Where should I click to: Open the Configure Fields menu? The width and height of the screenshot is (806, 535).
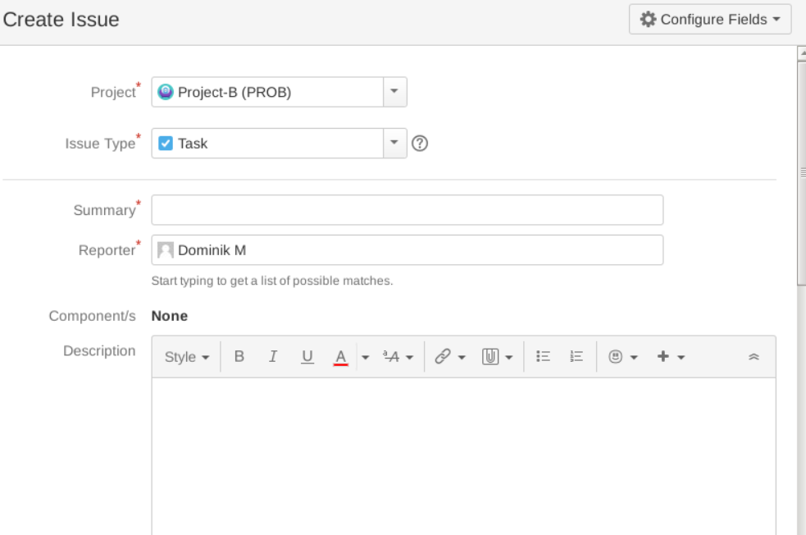click(710, 20)
